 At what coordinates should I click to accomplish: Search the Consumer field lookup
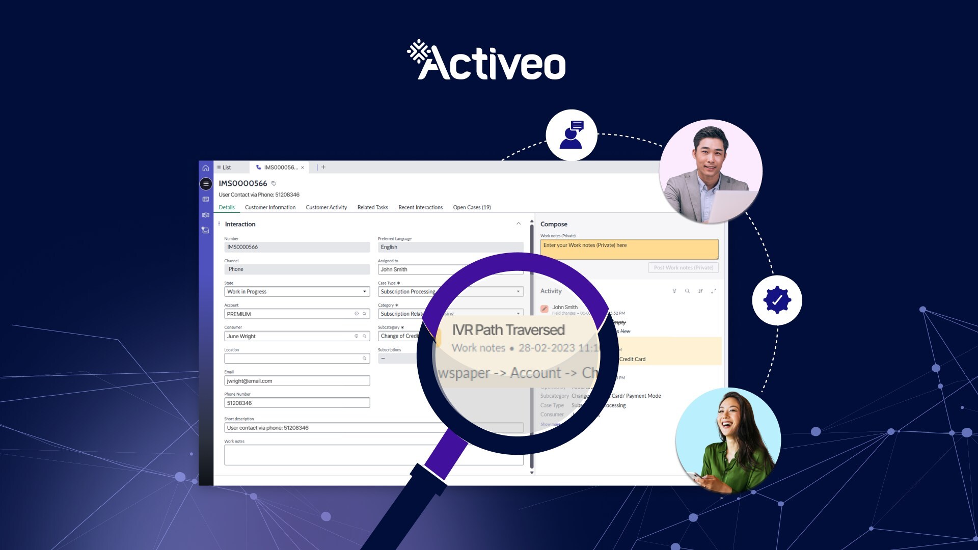point(365,336)
